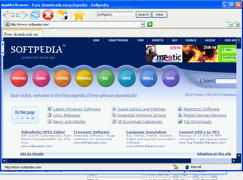This screenshot has height=180, width=243.
Task: Open the blue MOBILE category bubble
Action: [x=148, y=78]
